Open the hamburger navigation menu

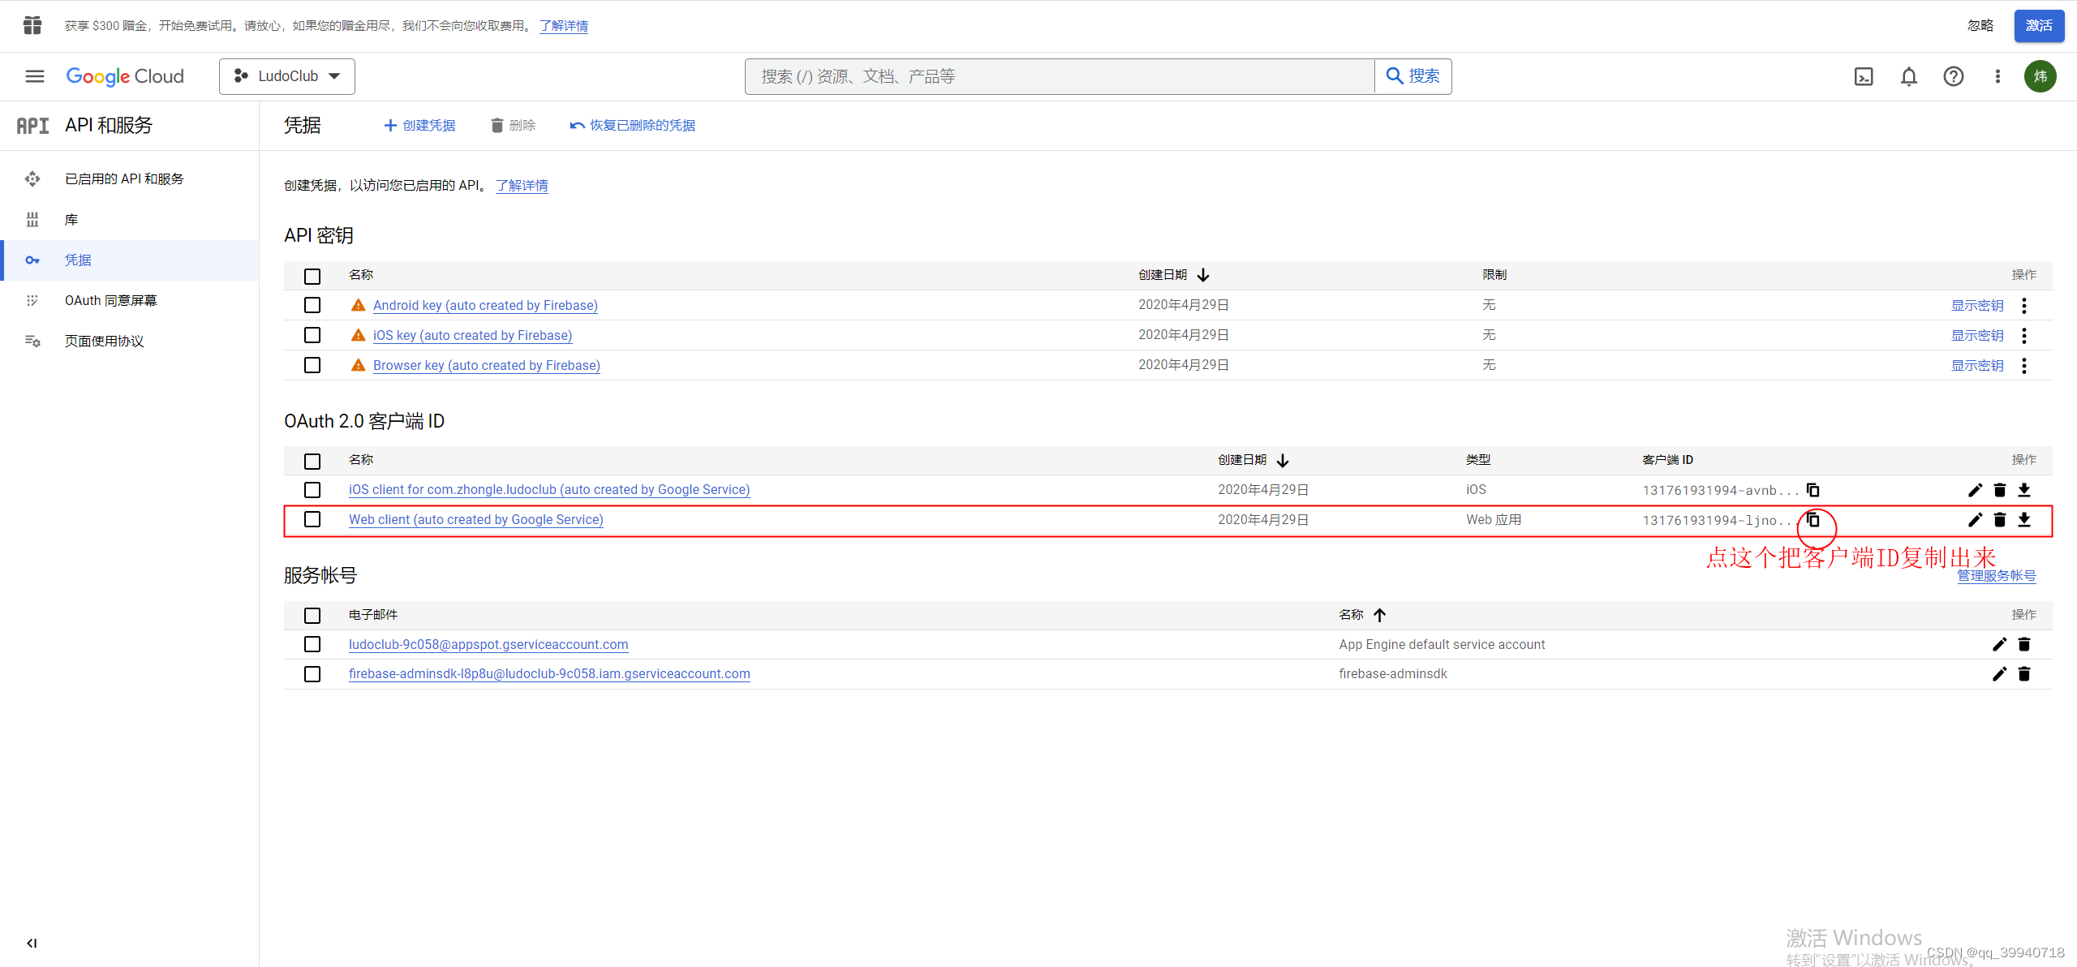click(x=34, y=76)
